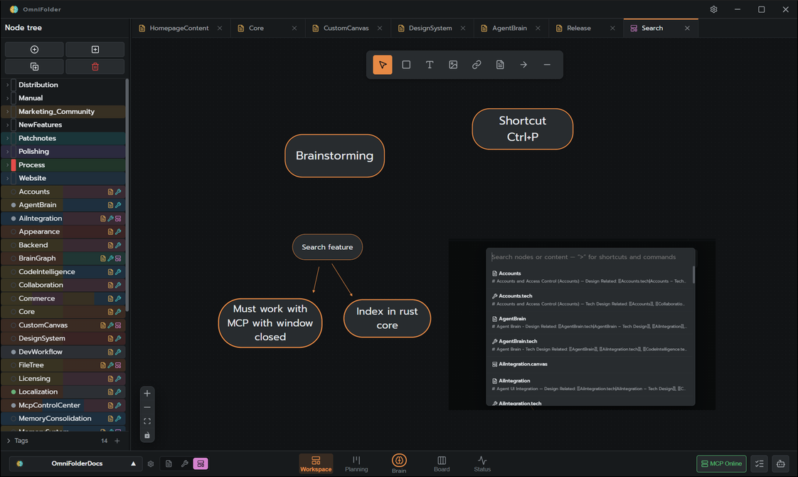Expand the Tags section
The height and width of the screenshot is (477, 798).
tap(9, 441)
